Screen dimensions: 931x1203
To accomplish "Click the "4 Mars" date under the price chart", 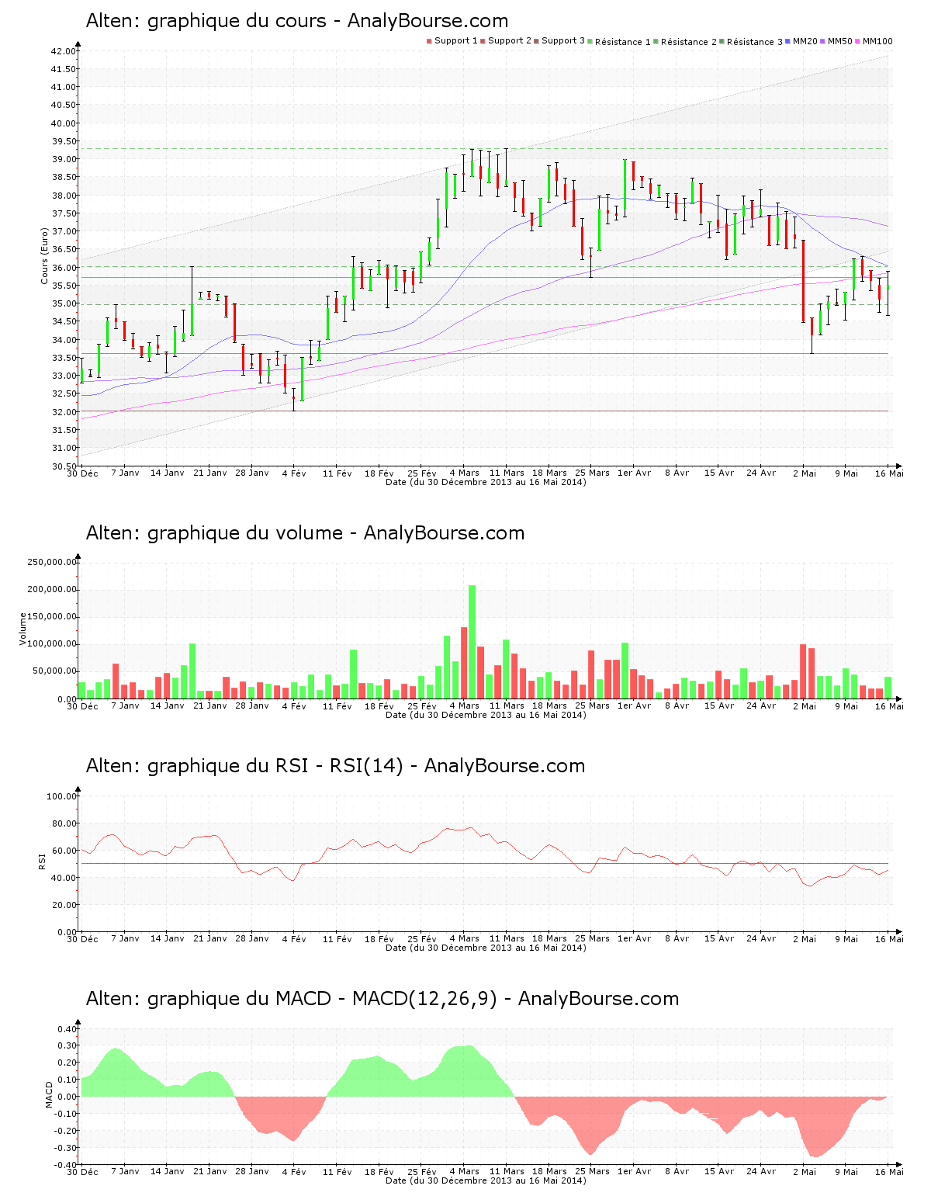I will tap(465, 473).
